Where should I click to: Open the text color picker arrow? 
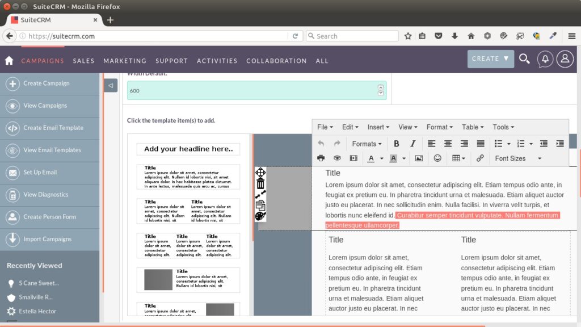[x=382, y=158]
